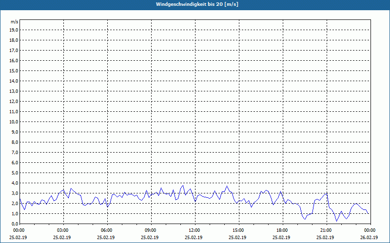Select the 18:00 time label

(283, 230)
